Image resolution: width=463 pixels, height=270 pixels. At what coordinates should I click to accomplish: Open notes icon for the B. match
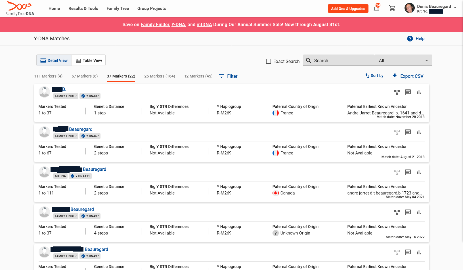[x=408, y=92]
